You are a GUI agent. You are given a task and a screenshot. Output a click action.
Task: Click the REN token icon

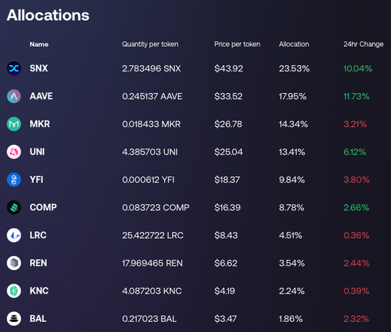tap(14, 263)
